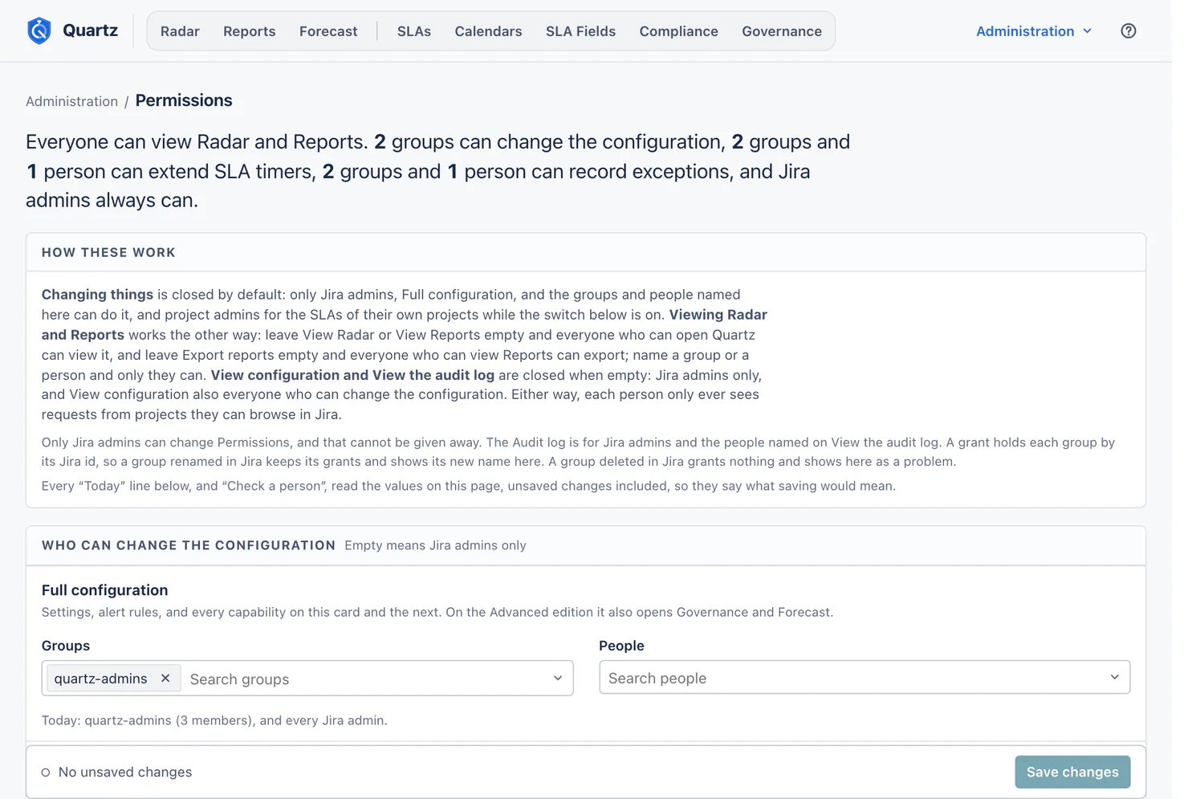Screen dimensions: 1188x799
Task: Open the Search people dropdown arrow
Action: pos(1114,678)
